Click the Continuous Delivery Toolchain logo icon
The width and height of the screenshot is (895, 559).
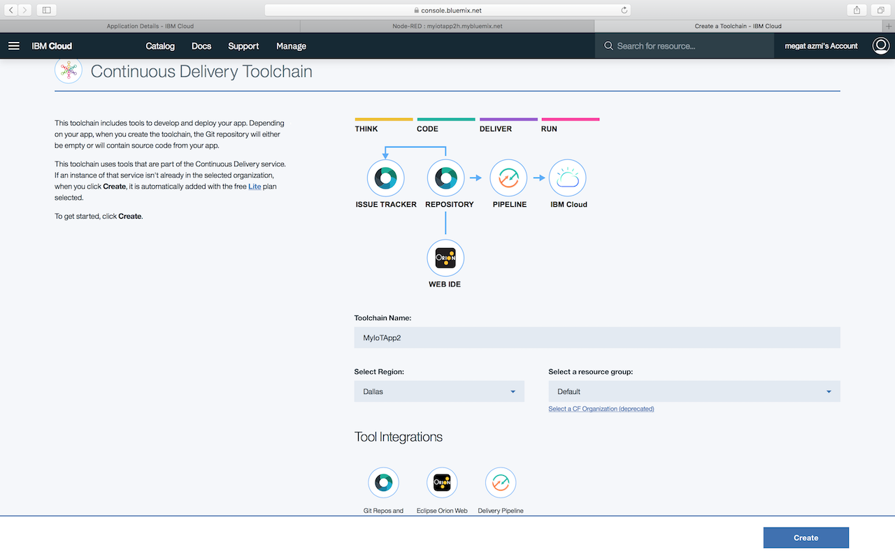point(69,71)
